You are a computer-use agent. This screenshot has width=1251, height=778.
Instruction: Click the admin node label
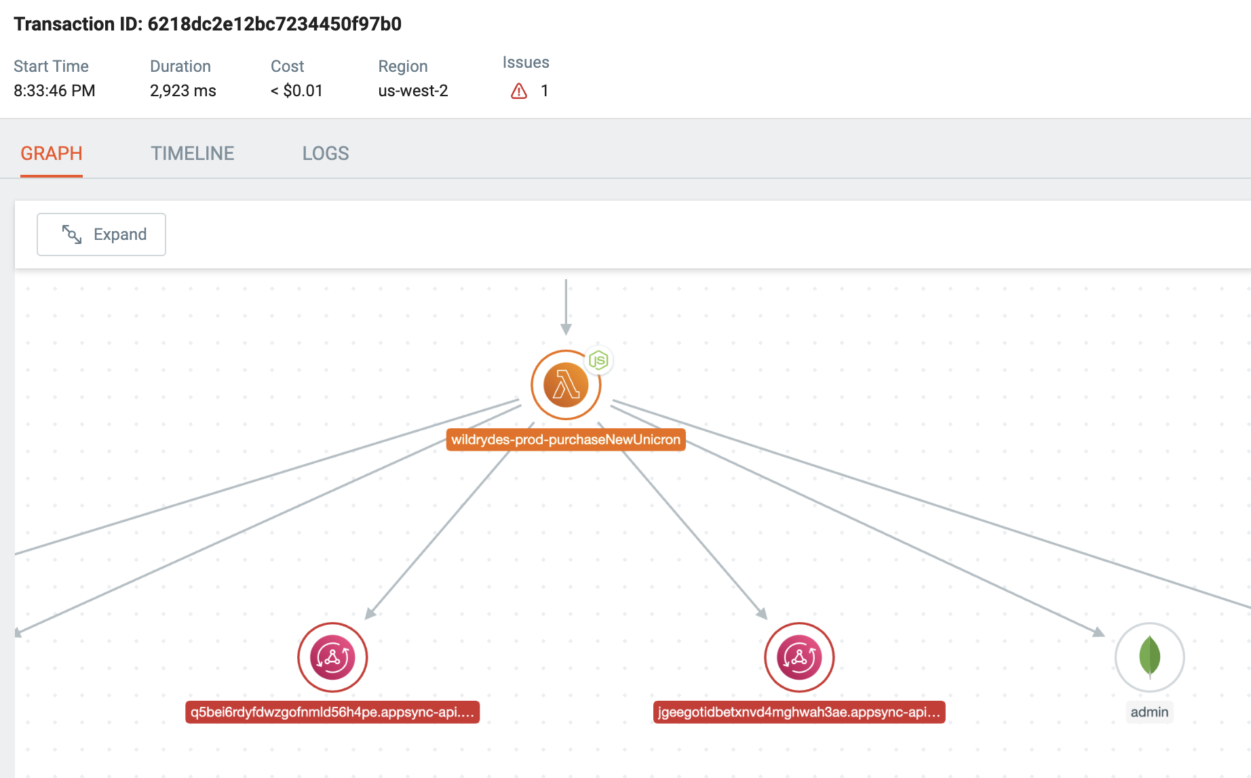pyautogui.click(x=1149, y=712)
